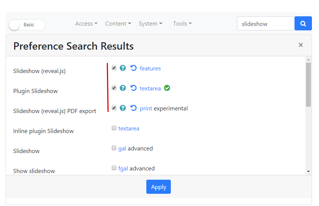Open the System dropdown menu
Screen dimensions: 319x206
click(x=150, y=24)
